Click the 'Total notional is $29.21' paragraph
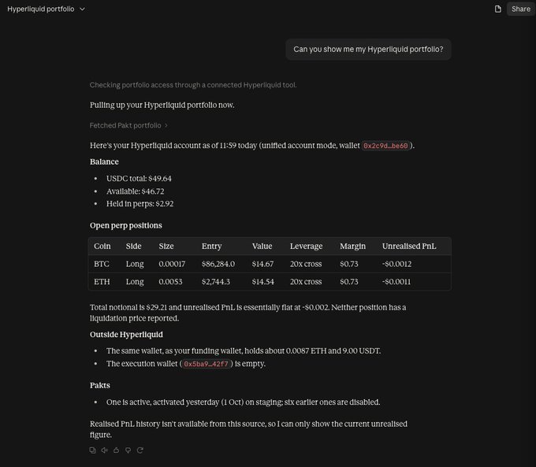 pos(248,313)
